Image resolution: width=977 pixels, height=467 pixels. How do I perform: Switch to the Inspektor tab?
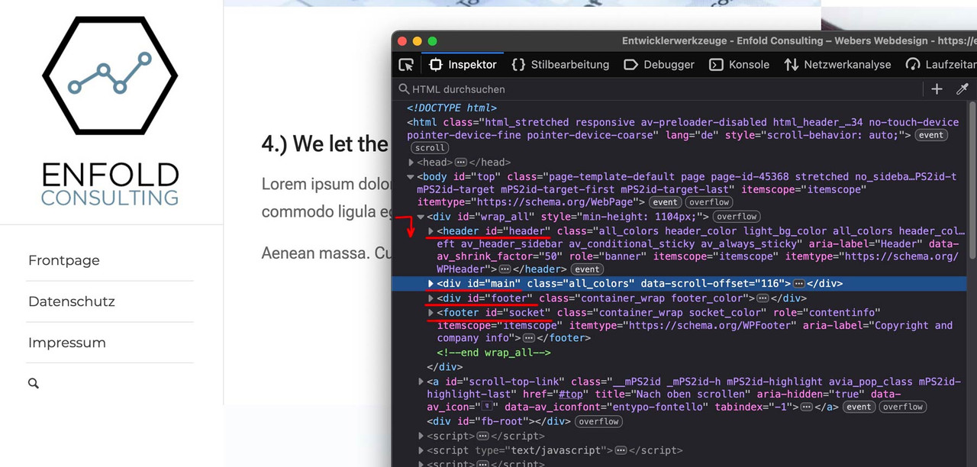point(463,65)
